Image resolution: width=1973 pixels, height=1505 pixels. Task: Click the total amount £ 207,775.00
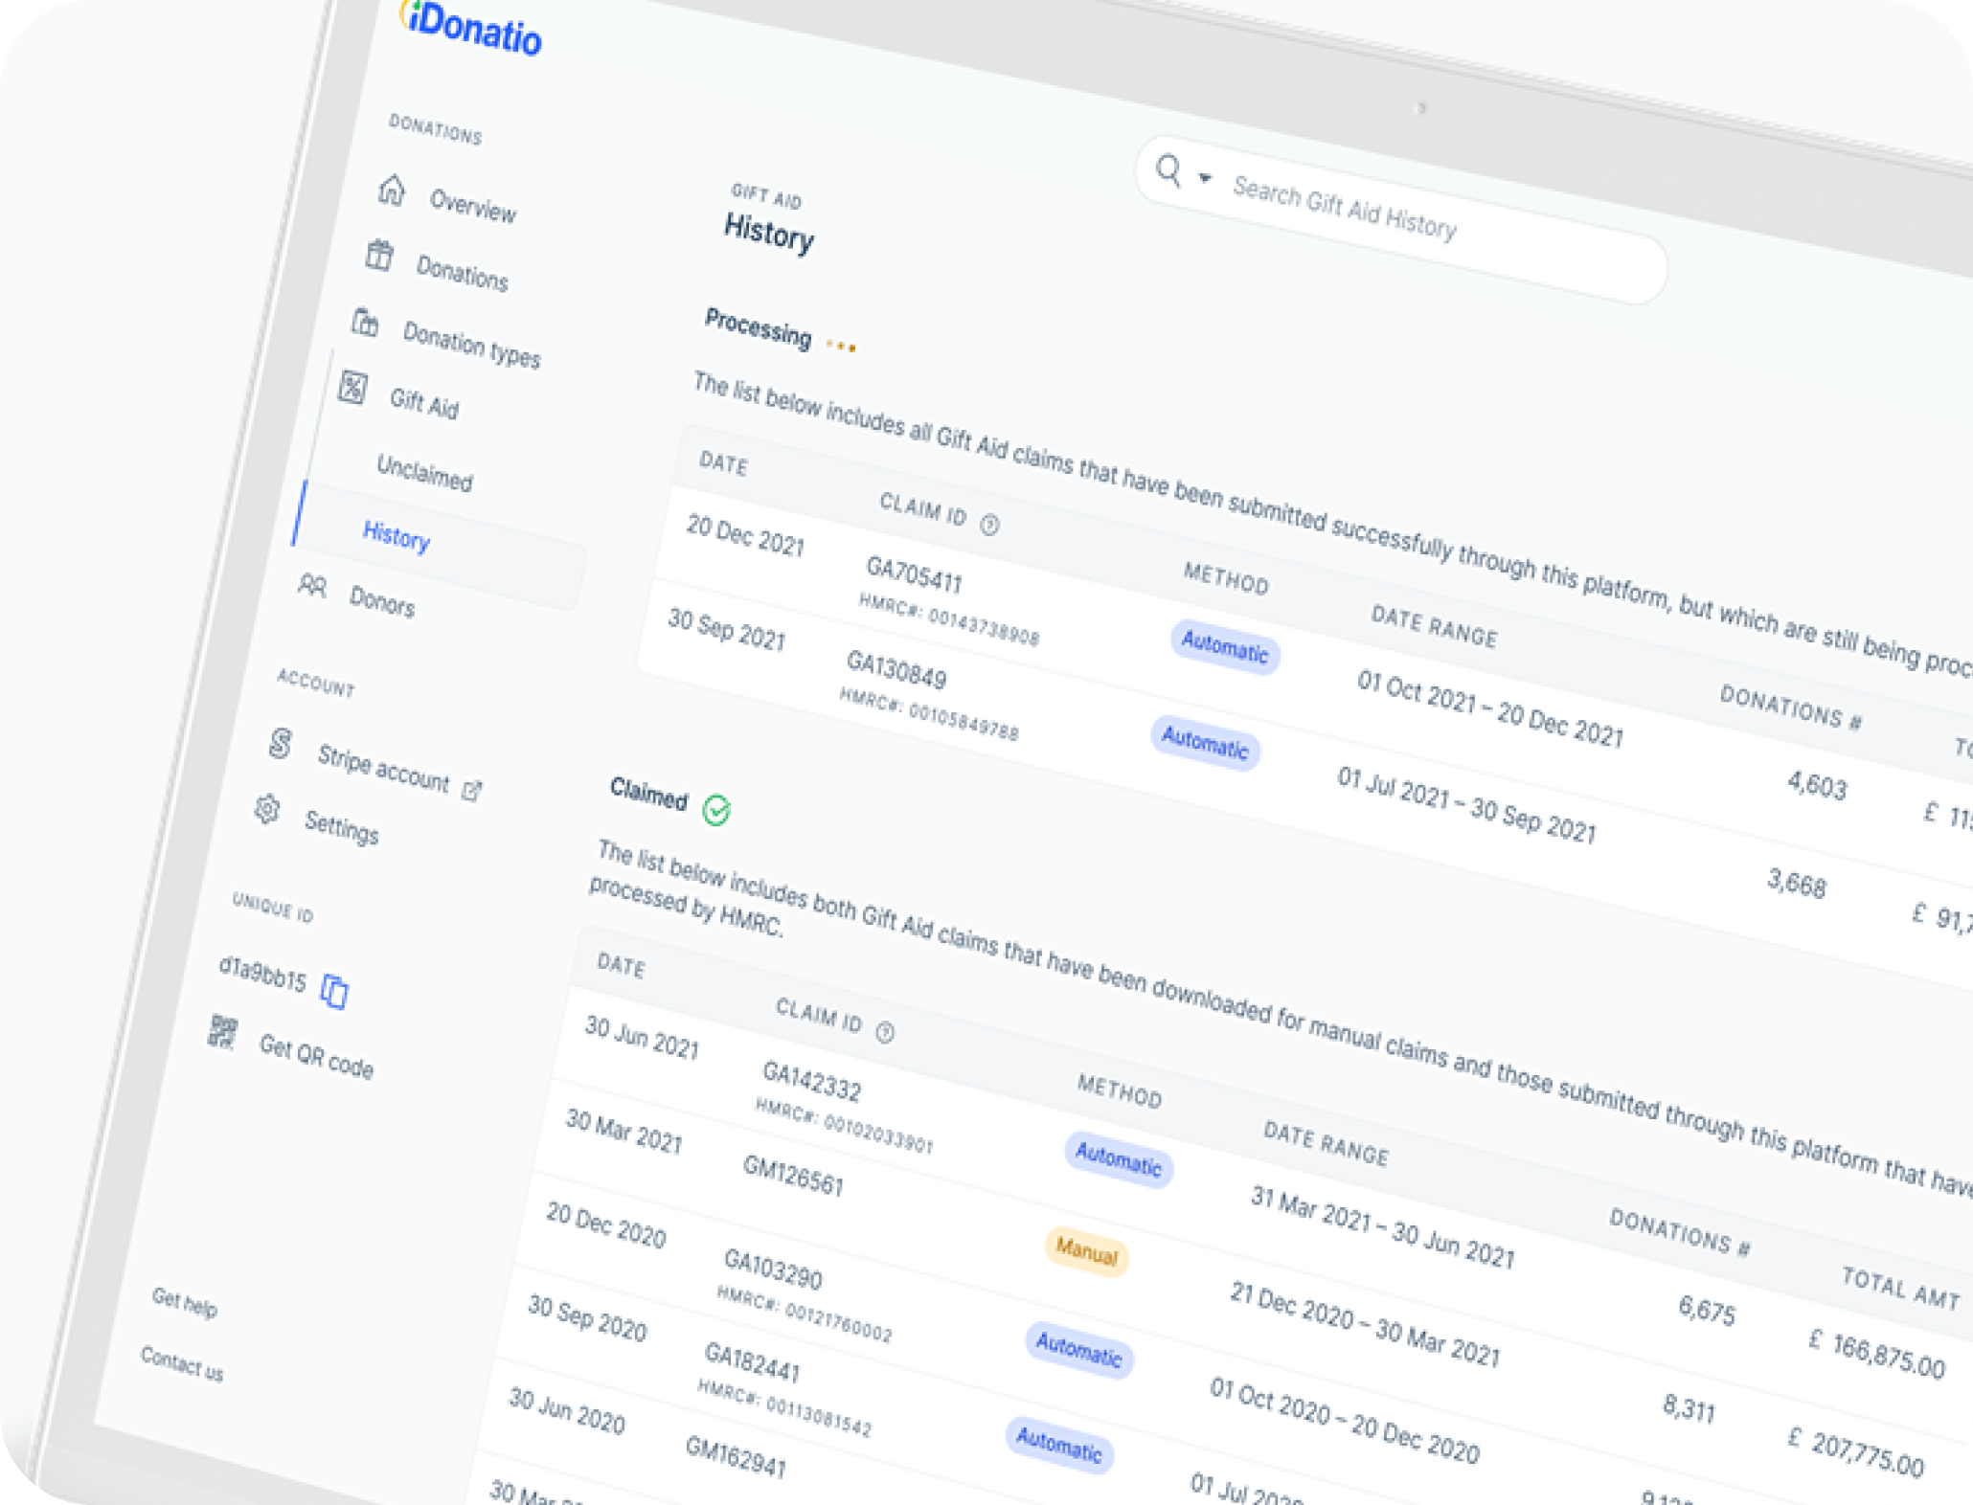click(1855, 1451)
